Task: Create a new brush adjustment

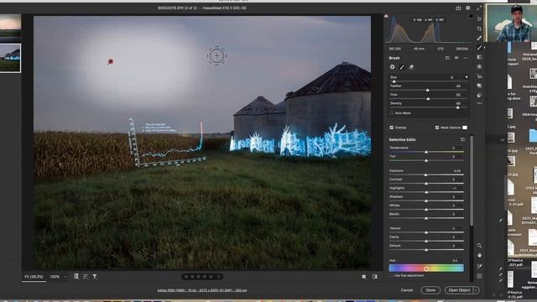Action: click(x=392, y=67)
